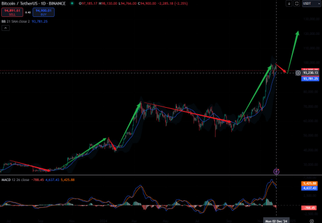Open the USDT currency dropdown
Viewport: 322px width, 223px height.
312,3
